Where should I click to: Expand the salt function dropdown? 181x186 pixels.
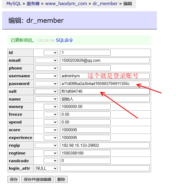(46, 91)
